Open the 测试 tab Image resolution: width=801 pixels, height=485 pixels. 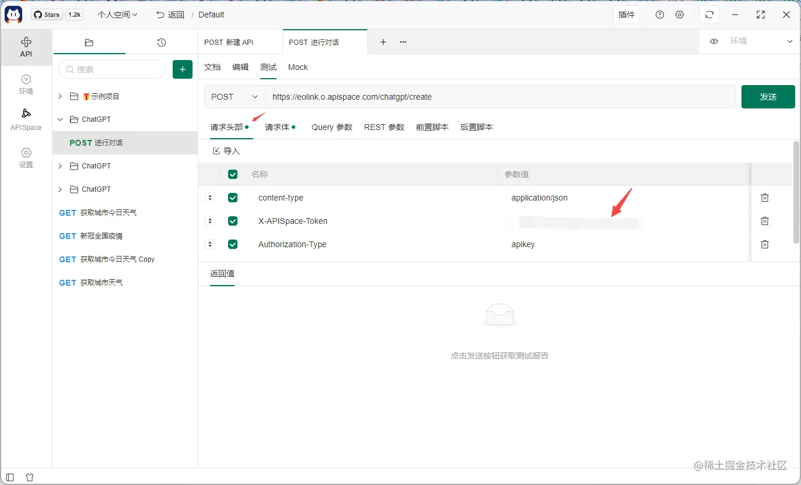pos(268,67)
